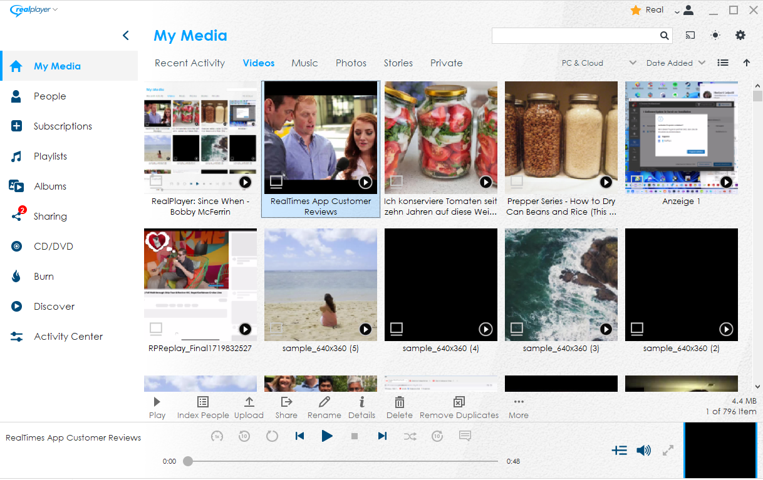
Task: Click Rename in the action toolbar
Action: pos(324,407)
